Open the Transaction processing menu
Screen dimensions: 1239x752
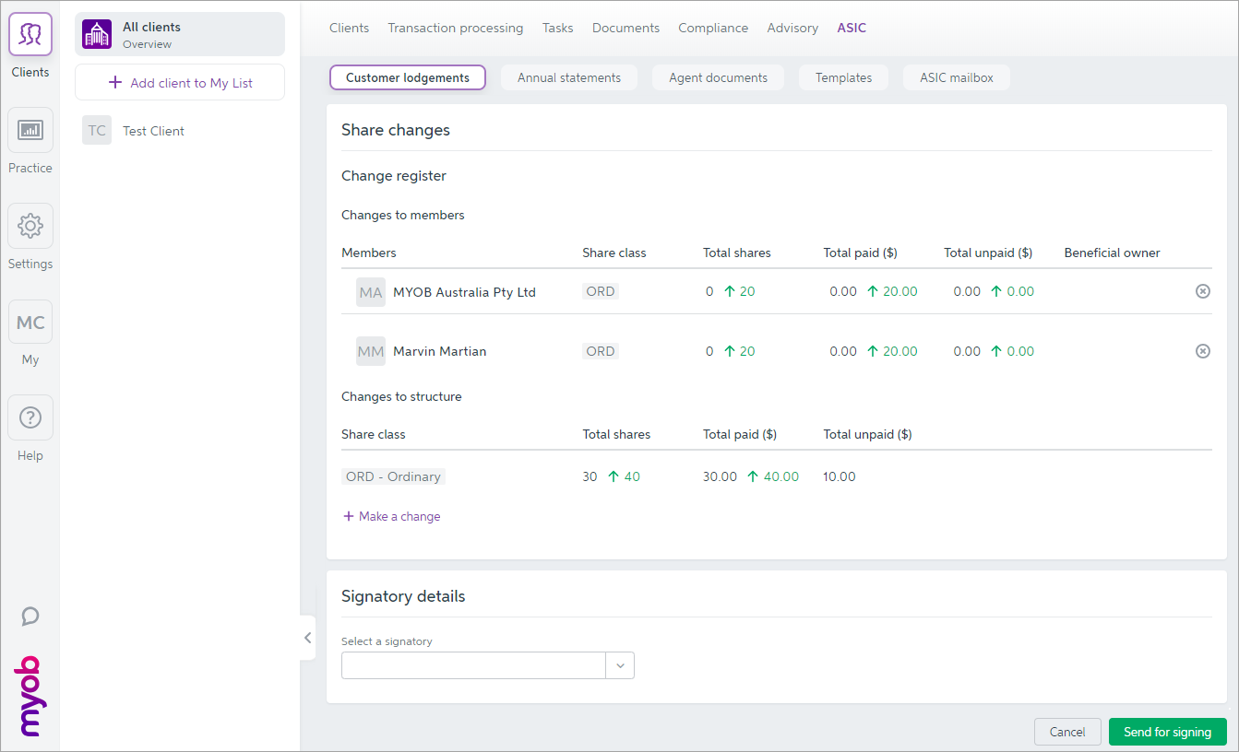click(x=455, y=28)
